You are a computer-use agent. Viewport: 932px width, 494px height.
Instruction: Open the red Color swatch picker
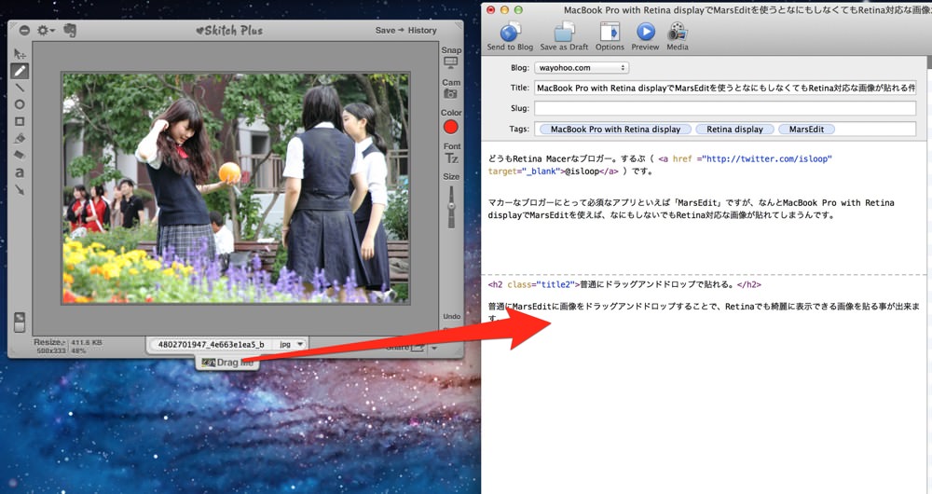[451, 127]
